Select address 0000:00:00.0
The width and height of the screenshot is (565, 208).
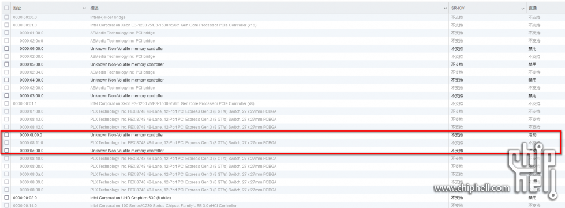25,17
